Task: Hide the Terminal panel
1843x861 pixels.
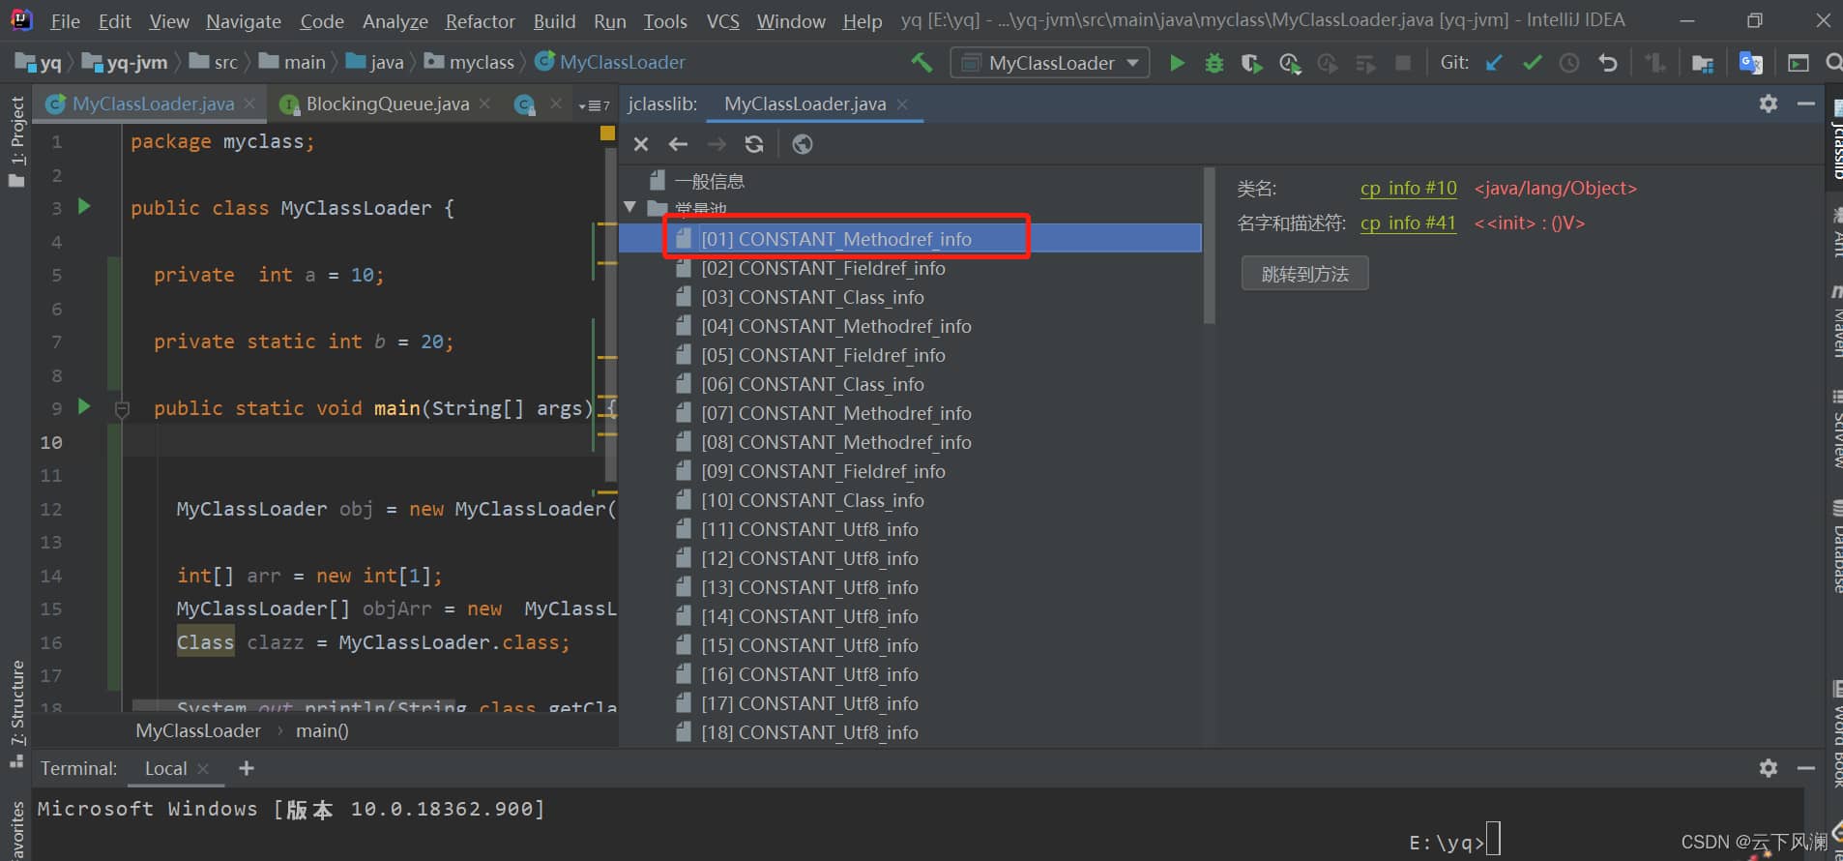Action: point(1805,768)
